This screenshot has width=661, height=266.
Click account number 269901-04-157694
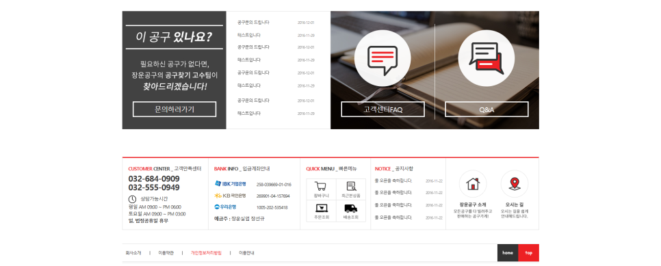273,196
